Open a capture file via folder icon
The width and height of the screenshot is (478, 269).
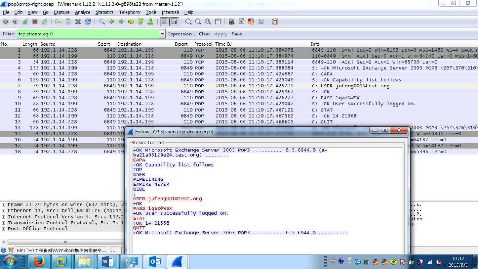(58, 22)
